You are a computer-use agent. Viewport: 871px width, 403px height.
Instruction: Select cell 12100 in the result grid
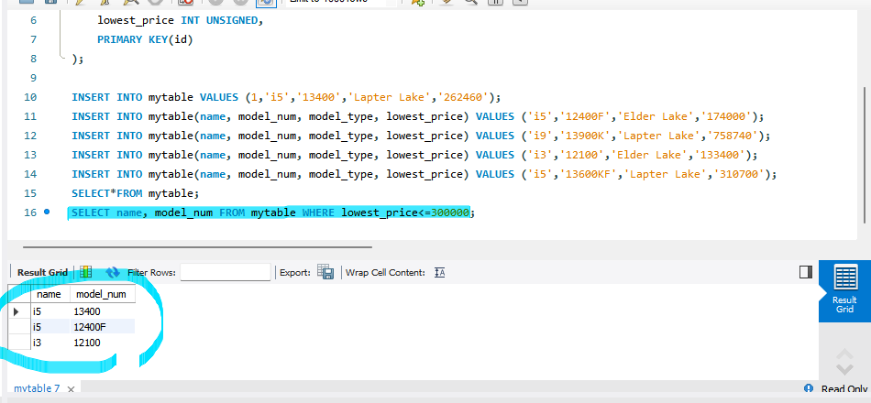click(102, 343)
